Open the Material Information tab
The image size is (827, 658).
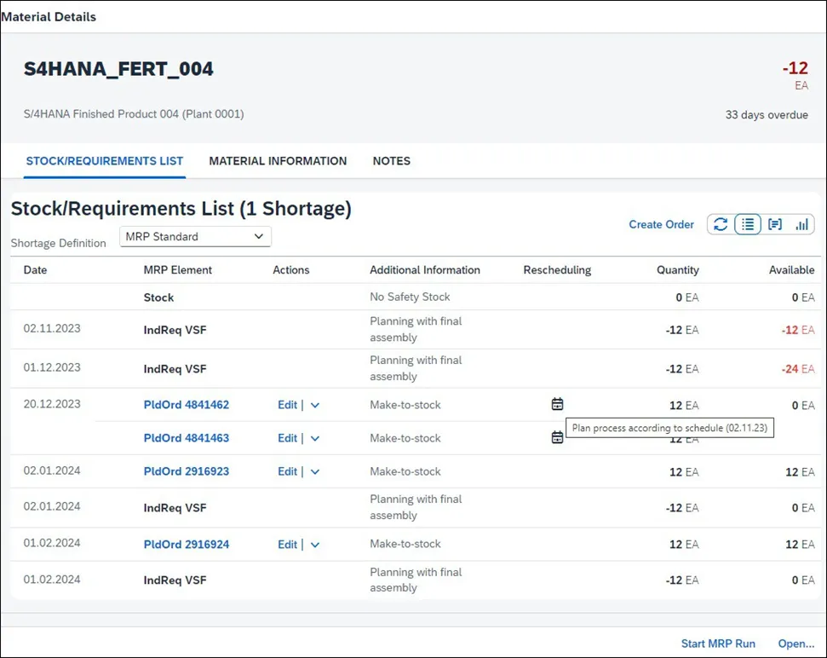point(278,160)
